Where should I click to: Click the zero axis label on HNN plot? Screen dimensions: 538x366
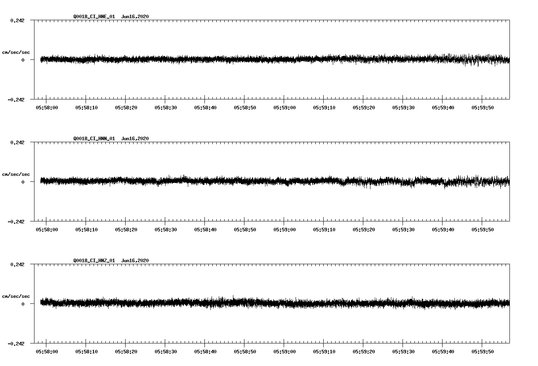click(x=23, y=182)
